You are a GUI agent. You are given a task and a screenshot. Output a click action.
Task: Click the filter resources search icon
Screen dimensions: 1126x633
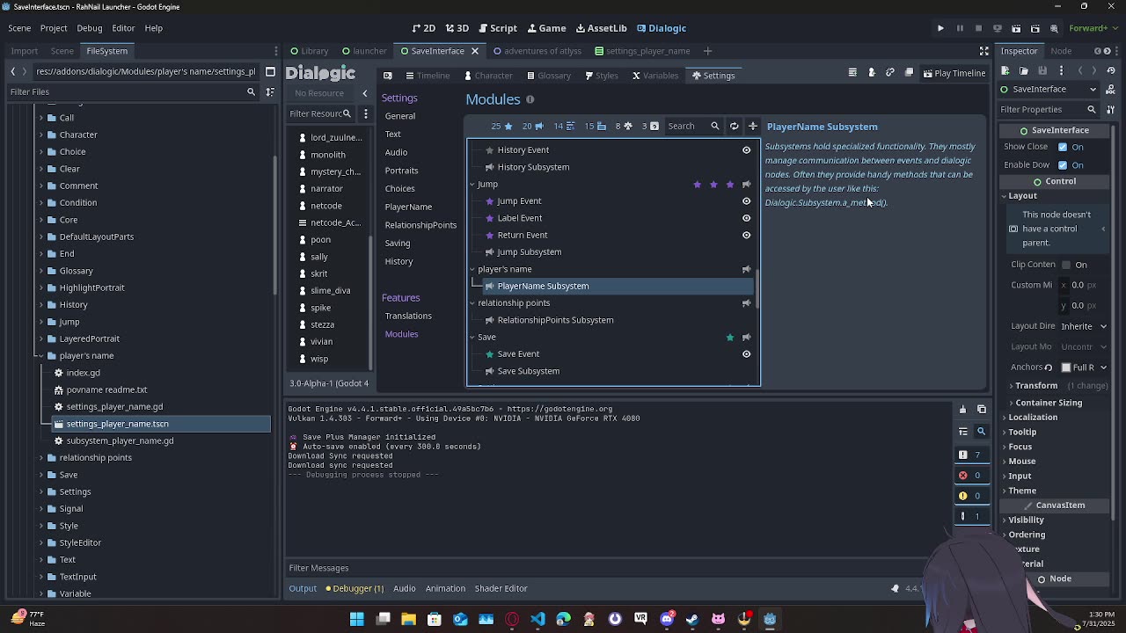point(347,113)
